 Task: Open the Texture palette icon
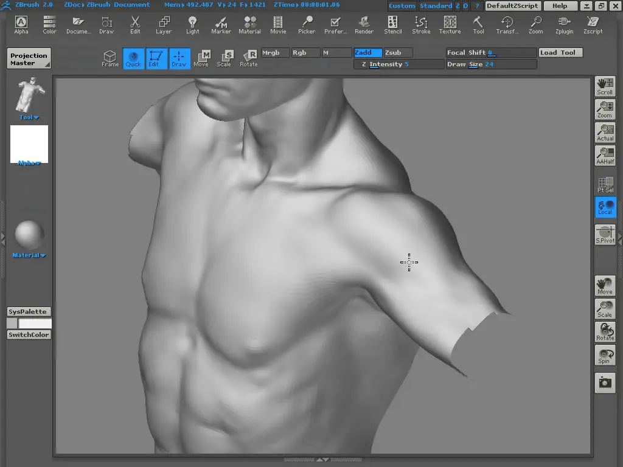450,24
